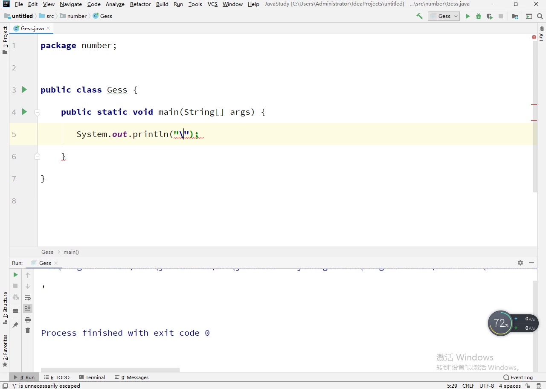Screen dimensions: 546x389
Task: Run Gess with the toolbar play icon
Action: 468,16
